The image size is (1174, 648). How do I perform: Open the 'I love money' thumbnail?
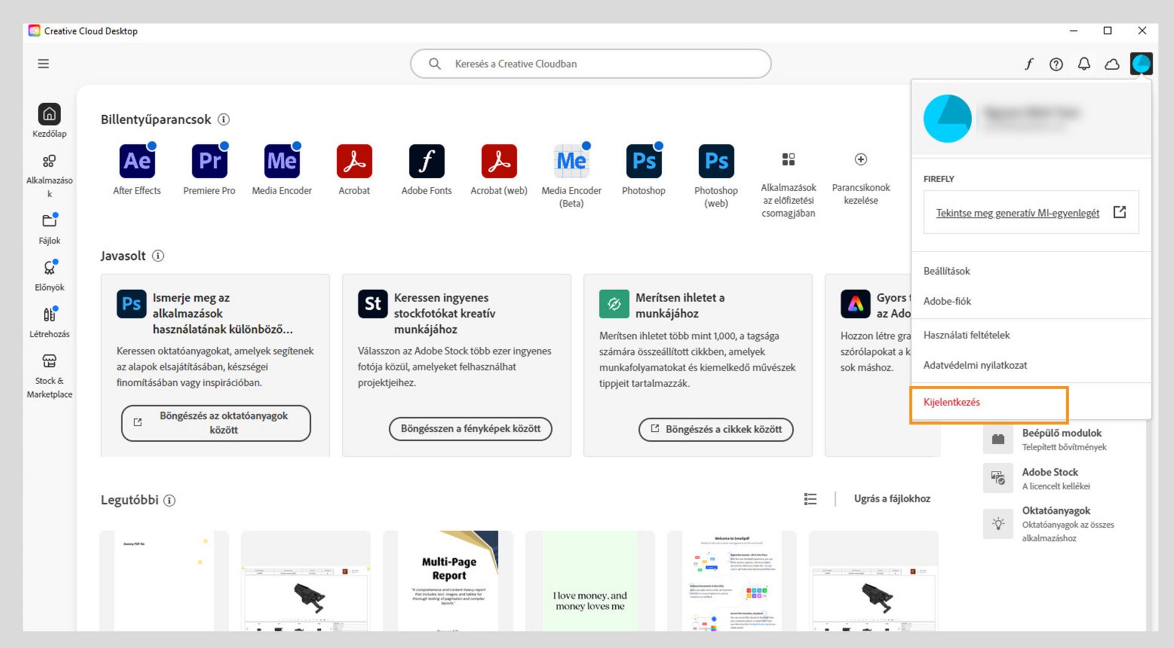coord(590,581)
